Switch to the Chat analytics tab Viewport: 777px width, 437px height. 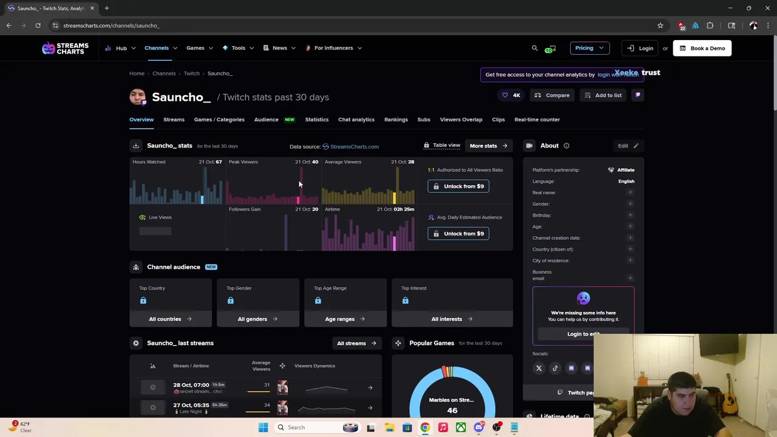point(356,120)
